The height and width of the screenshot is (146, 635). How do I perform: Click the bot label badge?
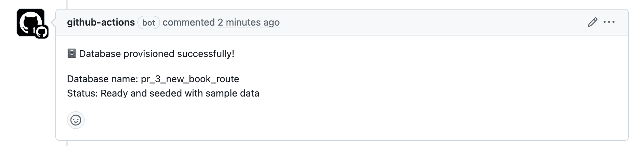[x=149, y=23]
